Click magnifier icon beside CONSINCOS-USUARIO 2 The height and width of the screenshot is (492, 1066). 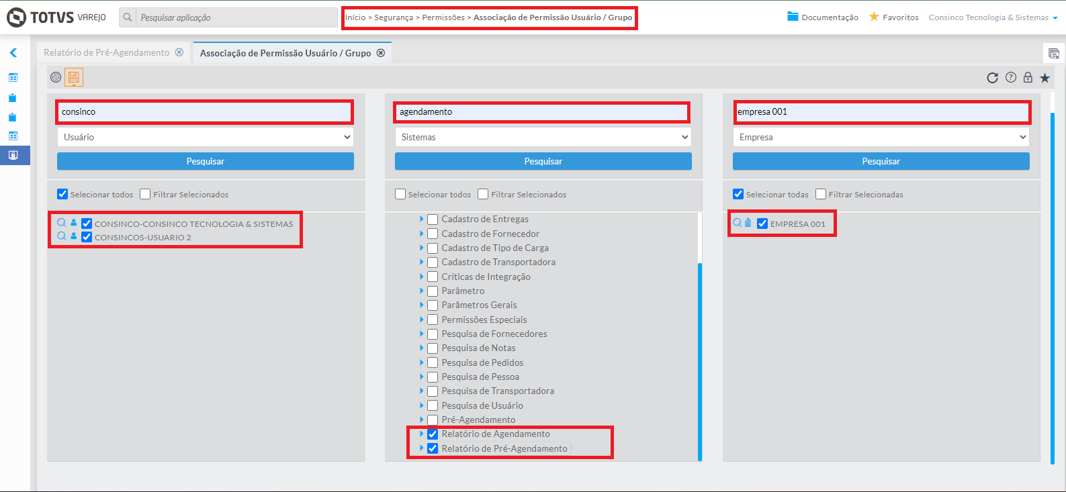[61, 236]
